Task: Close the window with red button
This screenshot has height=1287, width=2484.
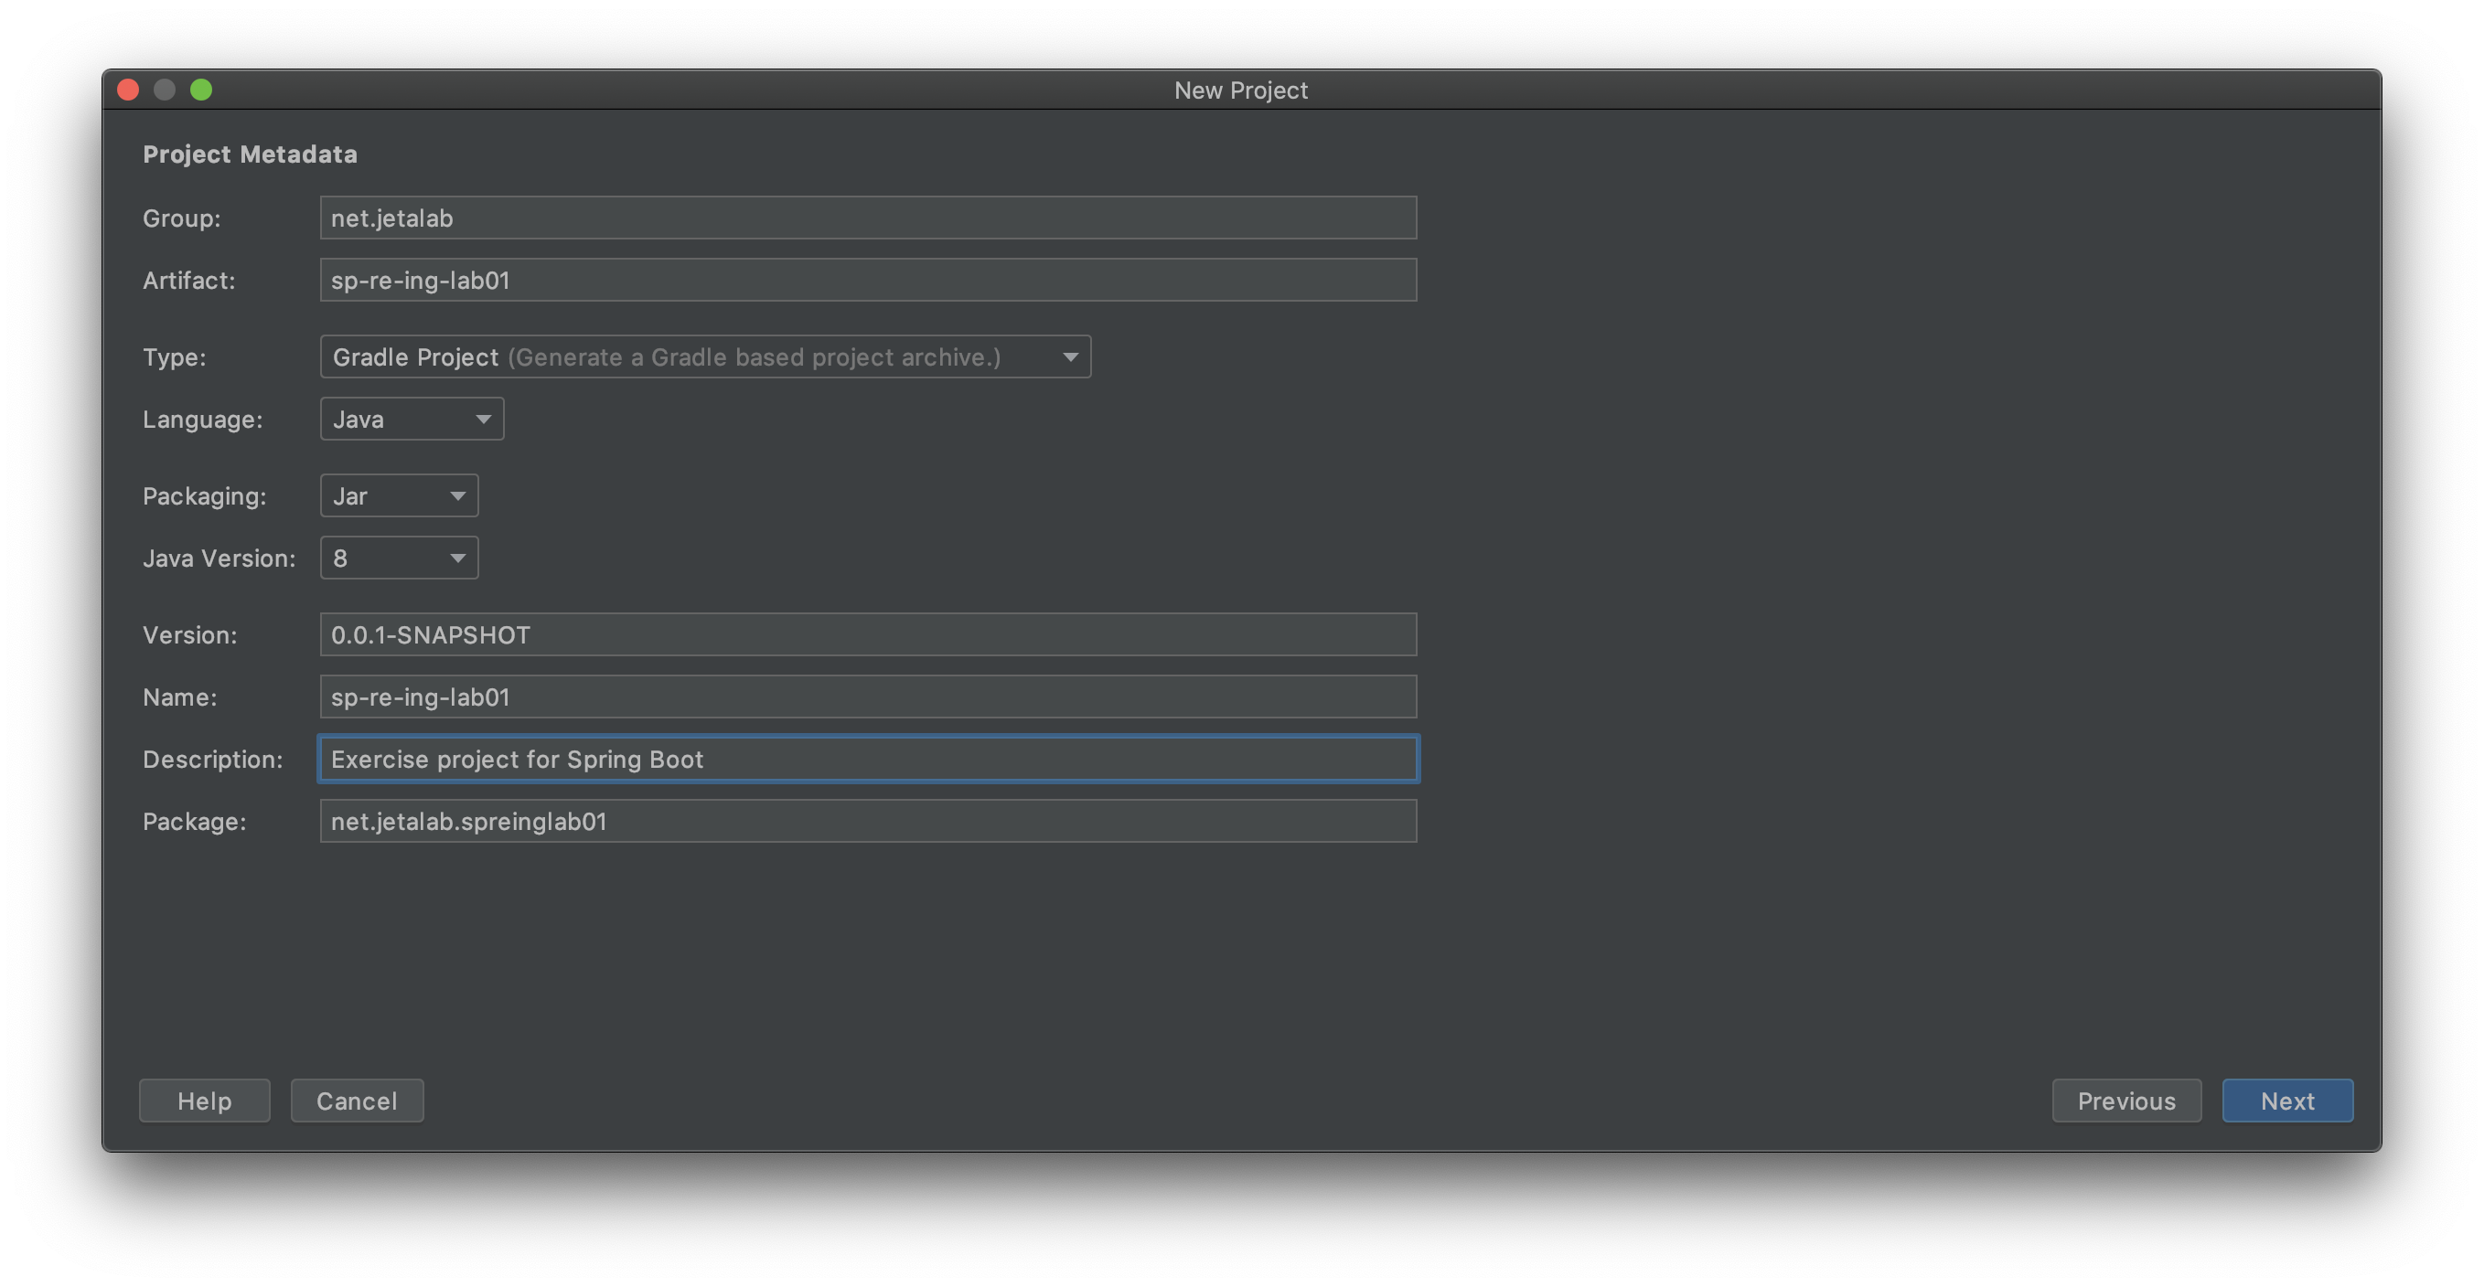Action: [x=128, y=90]
